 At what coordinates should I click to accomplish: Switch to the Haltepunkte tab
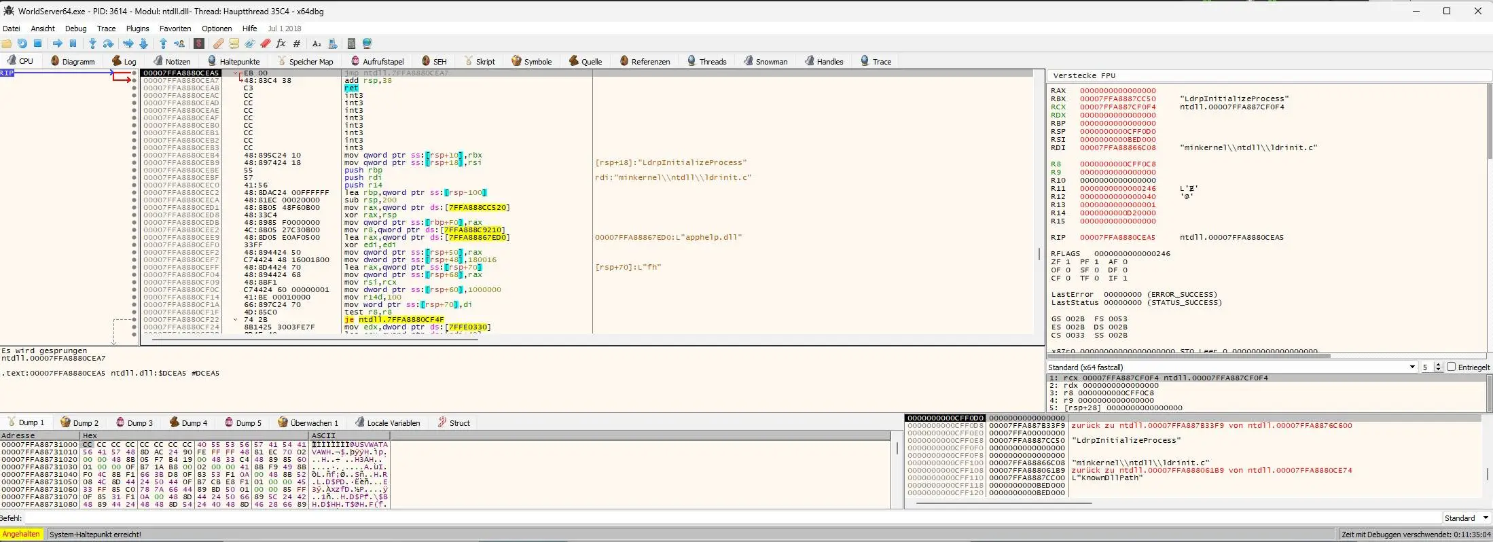[x=234, y=61]
